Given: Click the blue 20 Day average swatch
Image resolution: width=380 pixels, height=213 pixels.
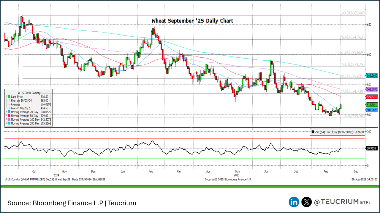Looking at the screenshot, I should [x=9, y=112].
